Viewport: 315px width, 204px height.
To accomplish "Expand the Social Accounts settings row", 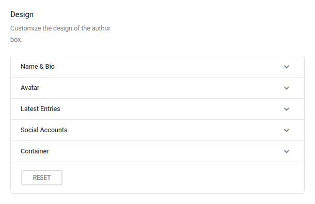I will [157, 130].
